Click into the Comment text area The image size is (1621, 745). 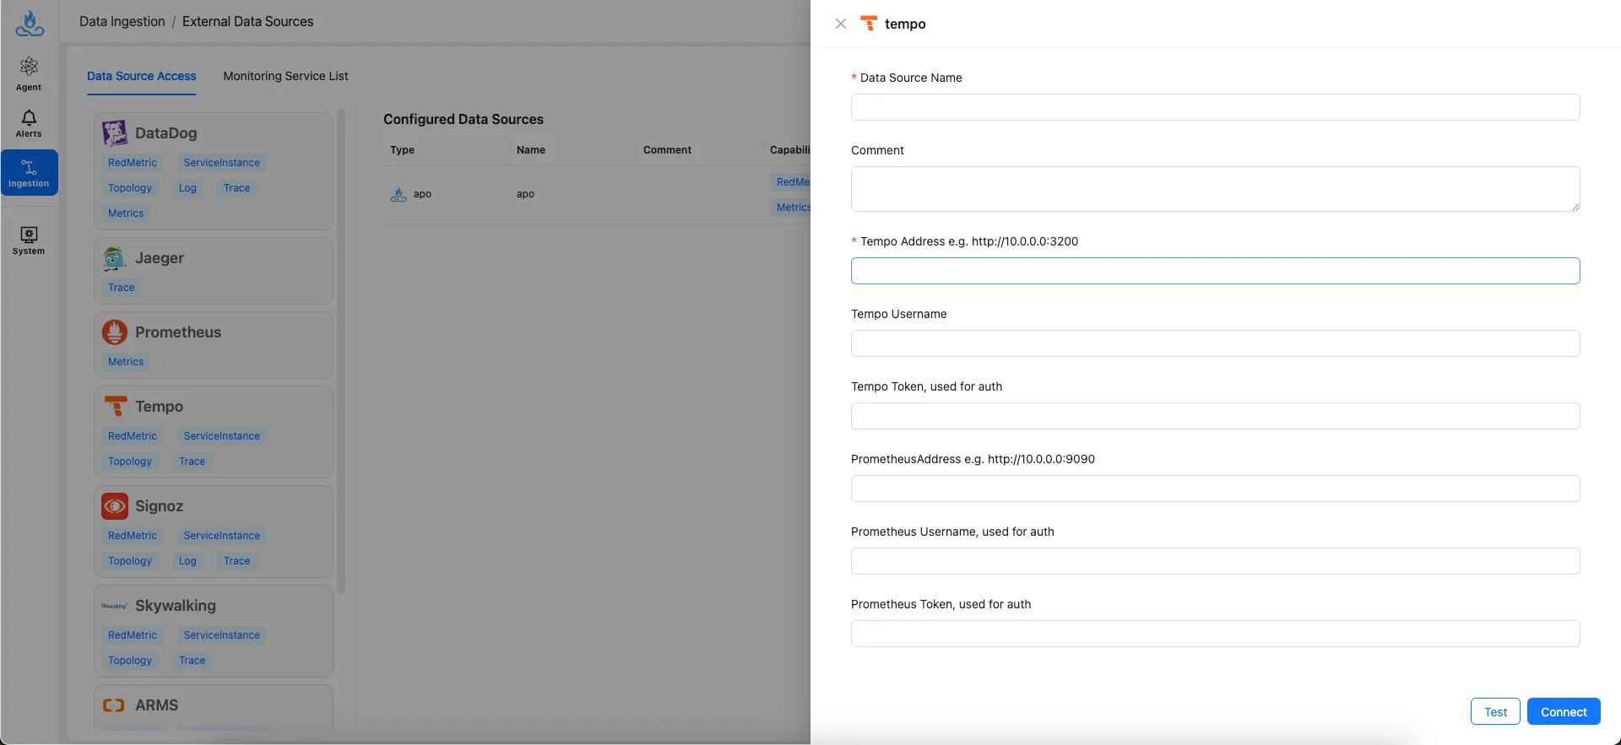1215,189
